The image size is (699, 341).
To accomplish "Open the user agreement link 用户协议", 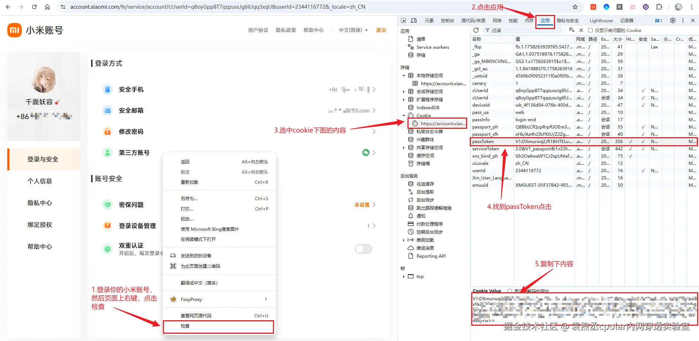I will (258, 30).
